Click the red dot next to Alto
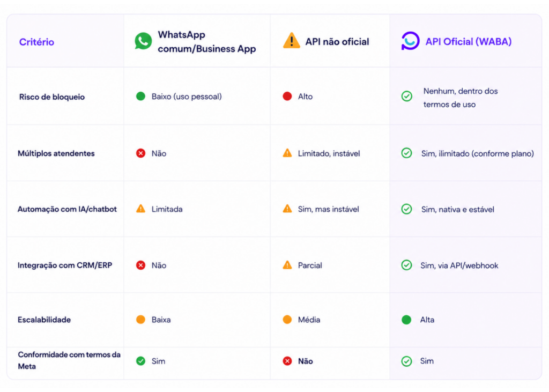Screen dimensions: 549x392 pyautogui.click(x=287, y=97)
